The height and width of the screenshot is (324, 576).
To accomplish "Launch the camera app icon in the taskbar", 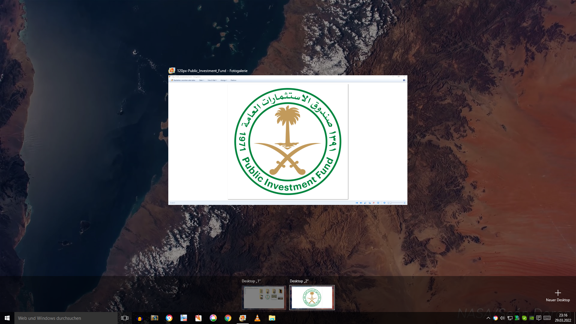I will pos(154,318).
